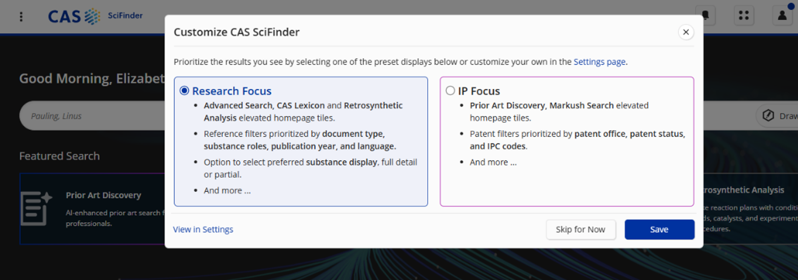Click the Prior Art Discovery document icon

[x=36, y=208]
